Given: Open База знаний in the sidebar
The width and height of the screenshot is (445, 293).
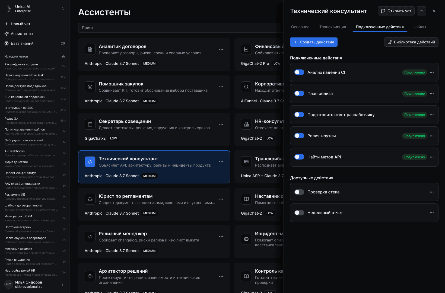Looking at the screenshot, I should tap(34, 43).
